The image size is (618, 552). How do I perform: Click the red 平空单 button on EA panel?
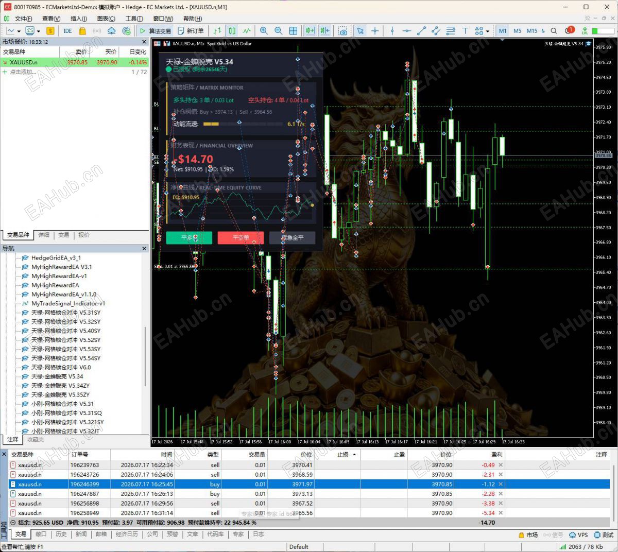[x=241, y=237]
